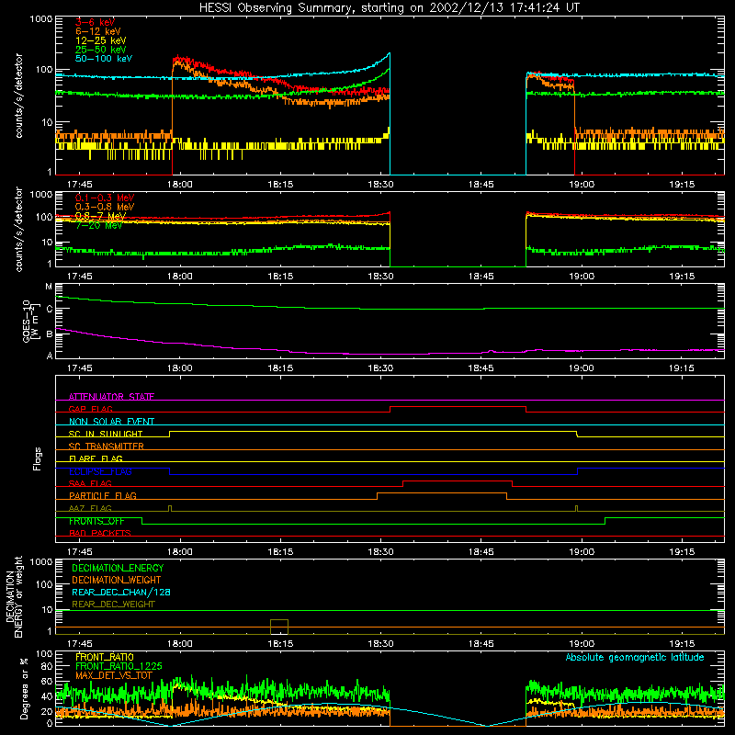Click the Absolute geomagnetic latitude label
Viewport: 735px width, 735px height.
(635, 657)
